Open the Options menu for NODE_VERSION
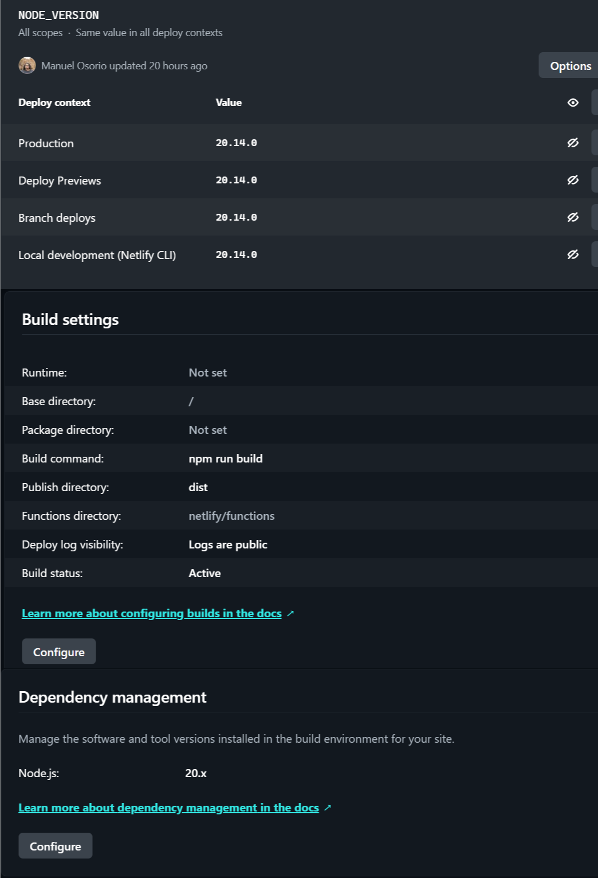Viewport: 598px width, 878px height. pyautogui.click(x=569, y=66)
